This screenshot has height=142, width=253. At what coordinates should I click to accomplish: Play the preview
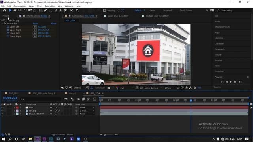click(231, 82)
